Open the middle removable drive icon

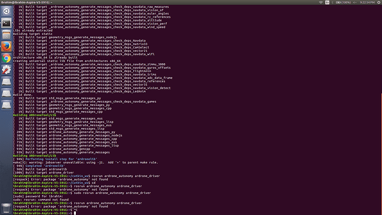point(6,93)
